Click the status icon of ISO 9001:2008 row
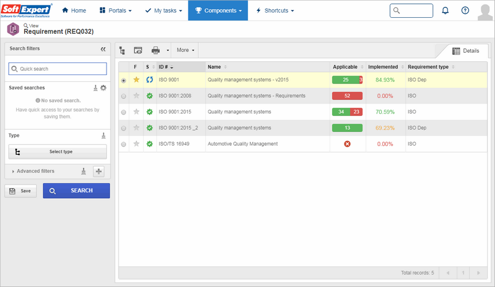495x287 pixels. click(x=150, y=96)
